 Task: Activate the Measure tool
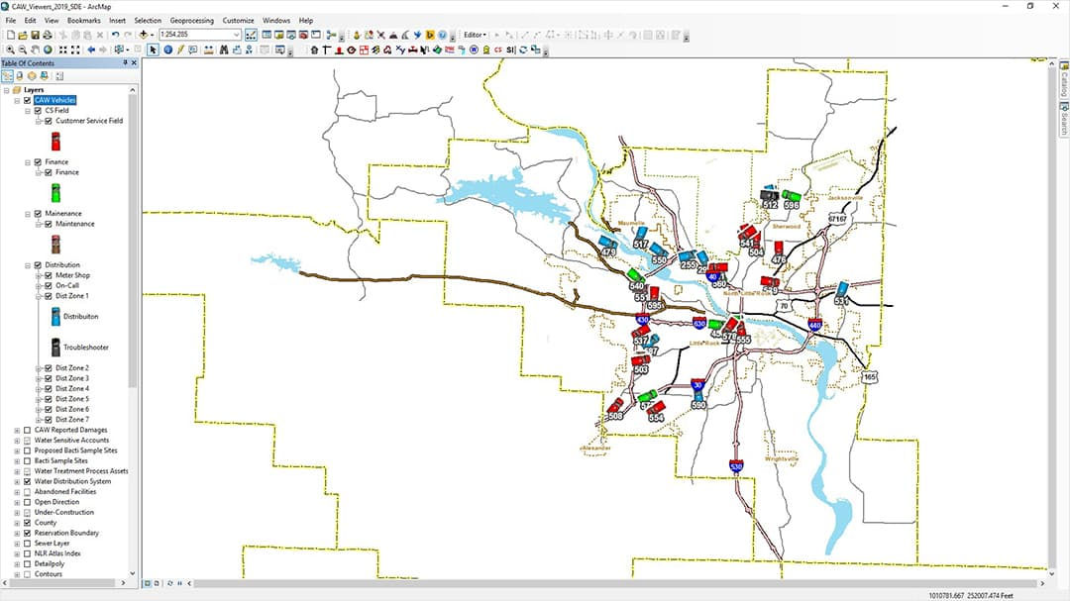tap(208, 50)
